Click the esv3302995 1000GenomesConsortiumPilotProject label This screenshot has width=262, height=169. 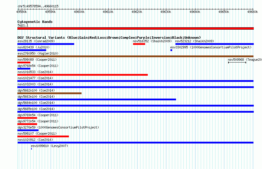[211, 47]
